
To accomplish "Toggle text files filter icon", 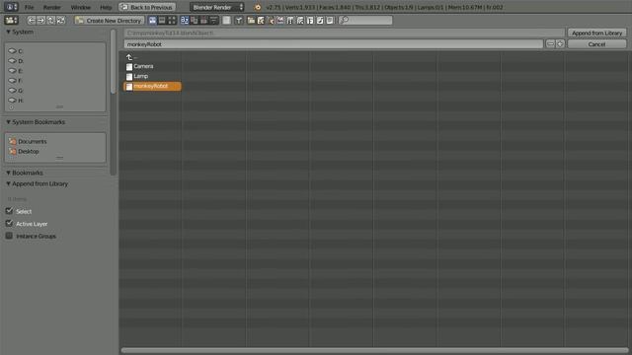I will 330,20.
